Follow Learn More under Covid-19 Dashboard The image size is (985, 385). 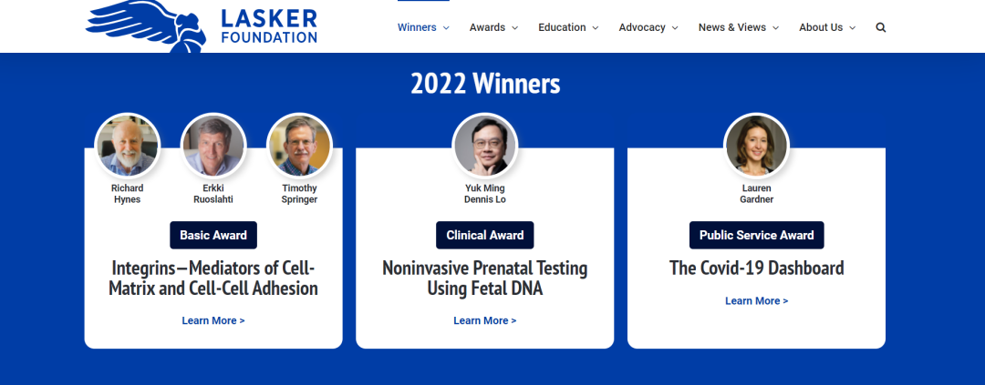(x=756, y=301)
